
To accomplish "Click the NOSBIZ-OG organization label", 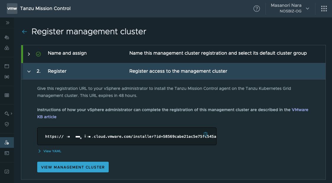I will point(291,11).
